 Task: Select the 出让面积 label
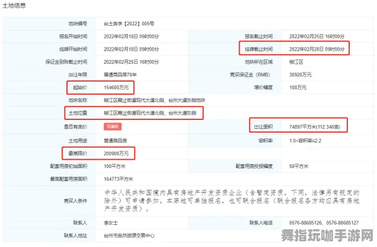tap(263, 126)
